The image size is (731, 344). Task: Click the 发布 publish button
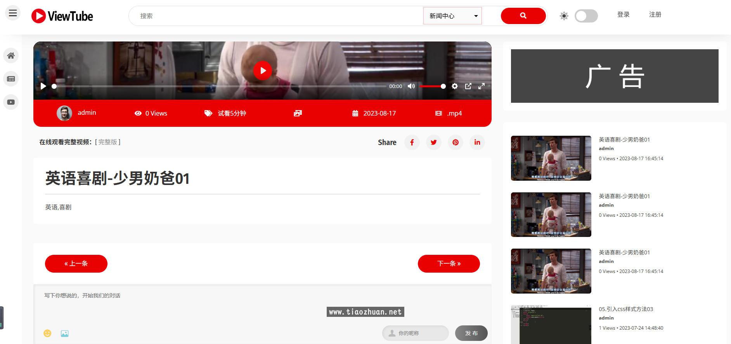(471, 333)
